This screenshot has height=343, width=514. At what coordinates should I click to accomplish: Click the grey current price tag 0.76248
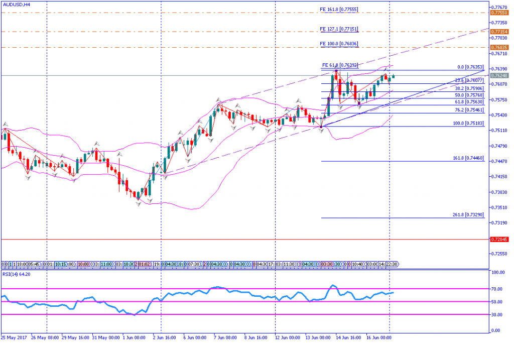pyautogui.click(x=499, y=76)
